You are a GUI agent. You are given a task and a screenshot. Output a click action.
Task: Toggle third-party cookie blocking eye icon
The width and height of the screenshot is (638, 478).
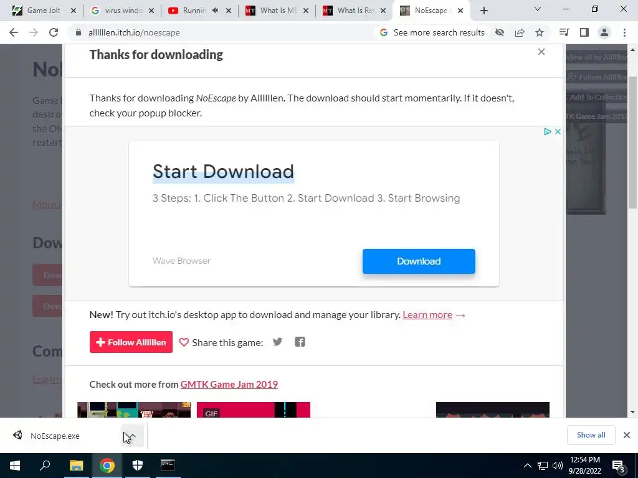click(x=500, y=32)
